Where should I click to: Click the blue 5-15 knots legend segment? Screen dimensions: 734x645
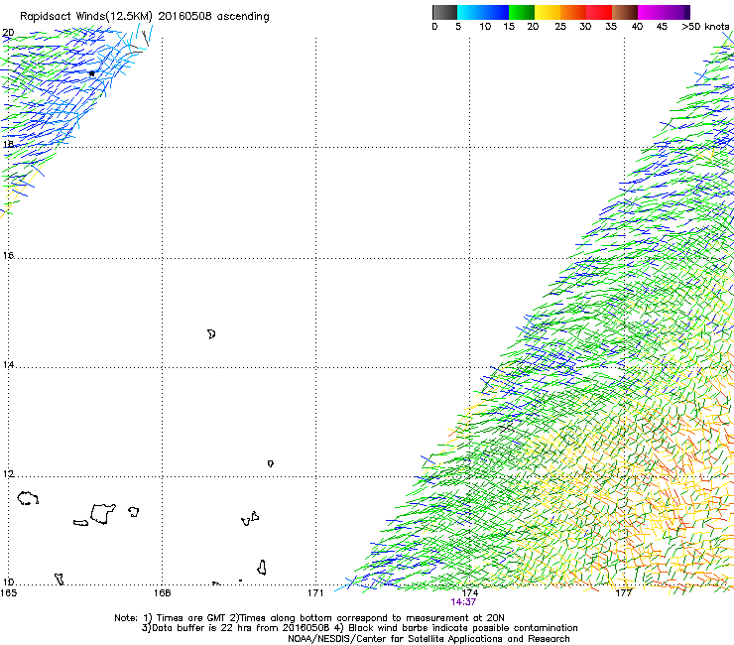[x=483, y=12]
